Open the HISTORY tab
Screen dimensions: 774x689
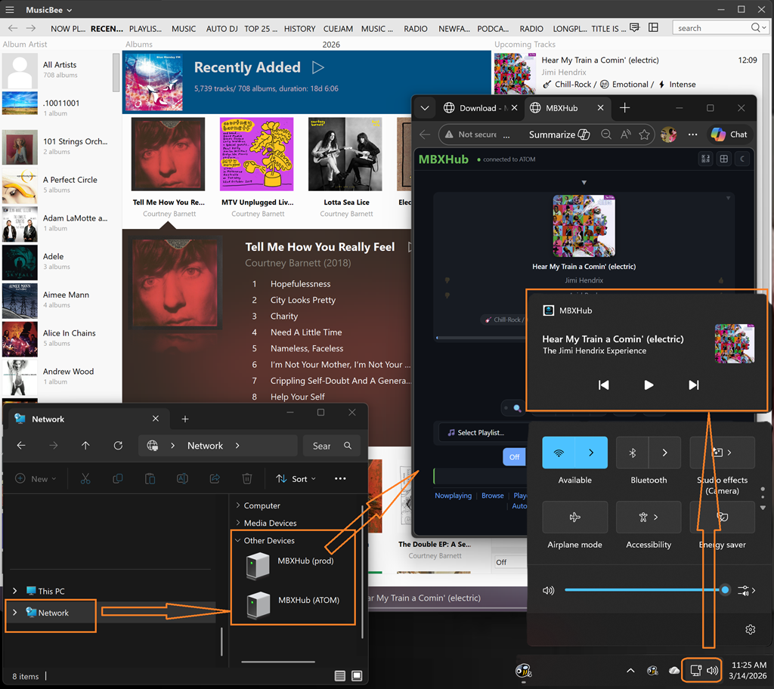299,29
